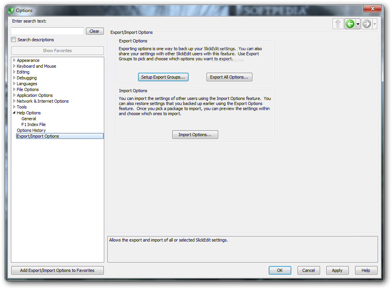Select the Appearance label in tree
Screen dimensions: 392x289
[28, 60]
